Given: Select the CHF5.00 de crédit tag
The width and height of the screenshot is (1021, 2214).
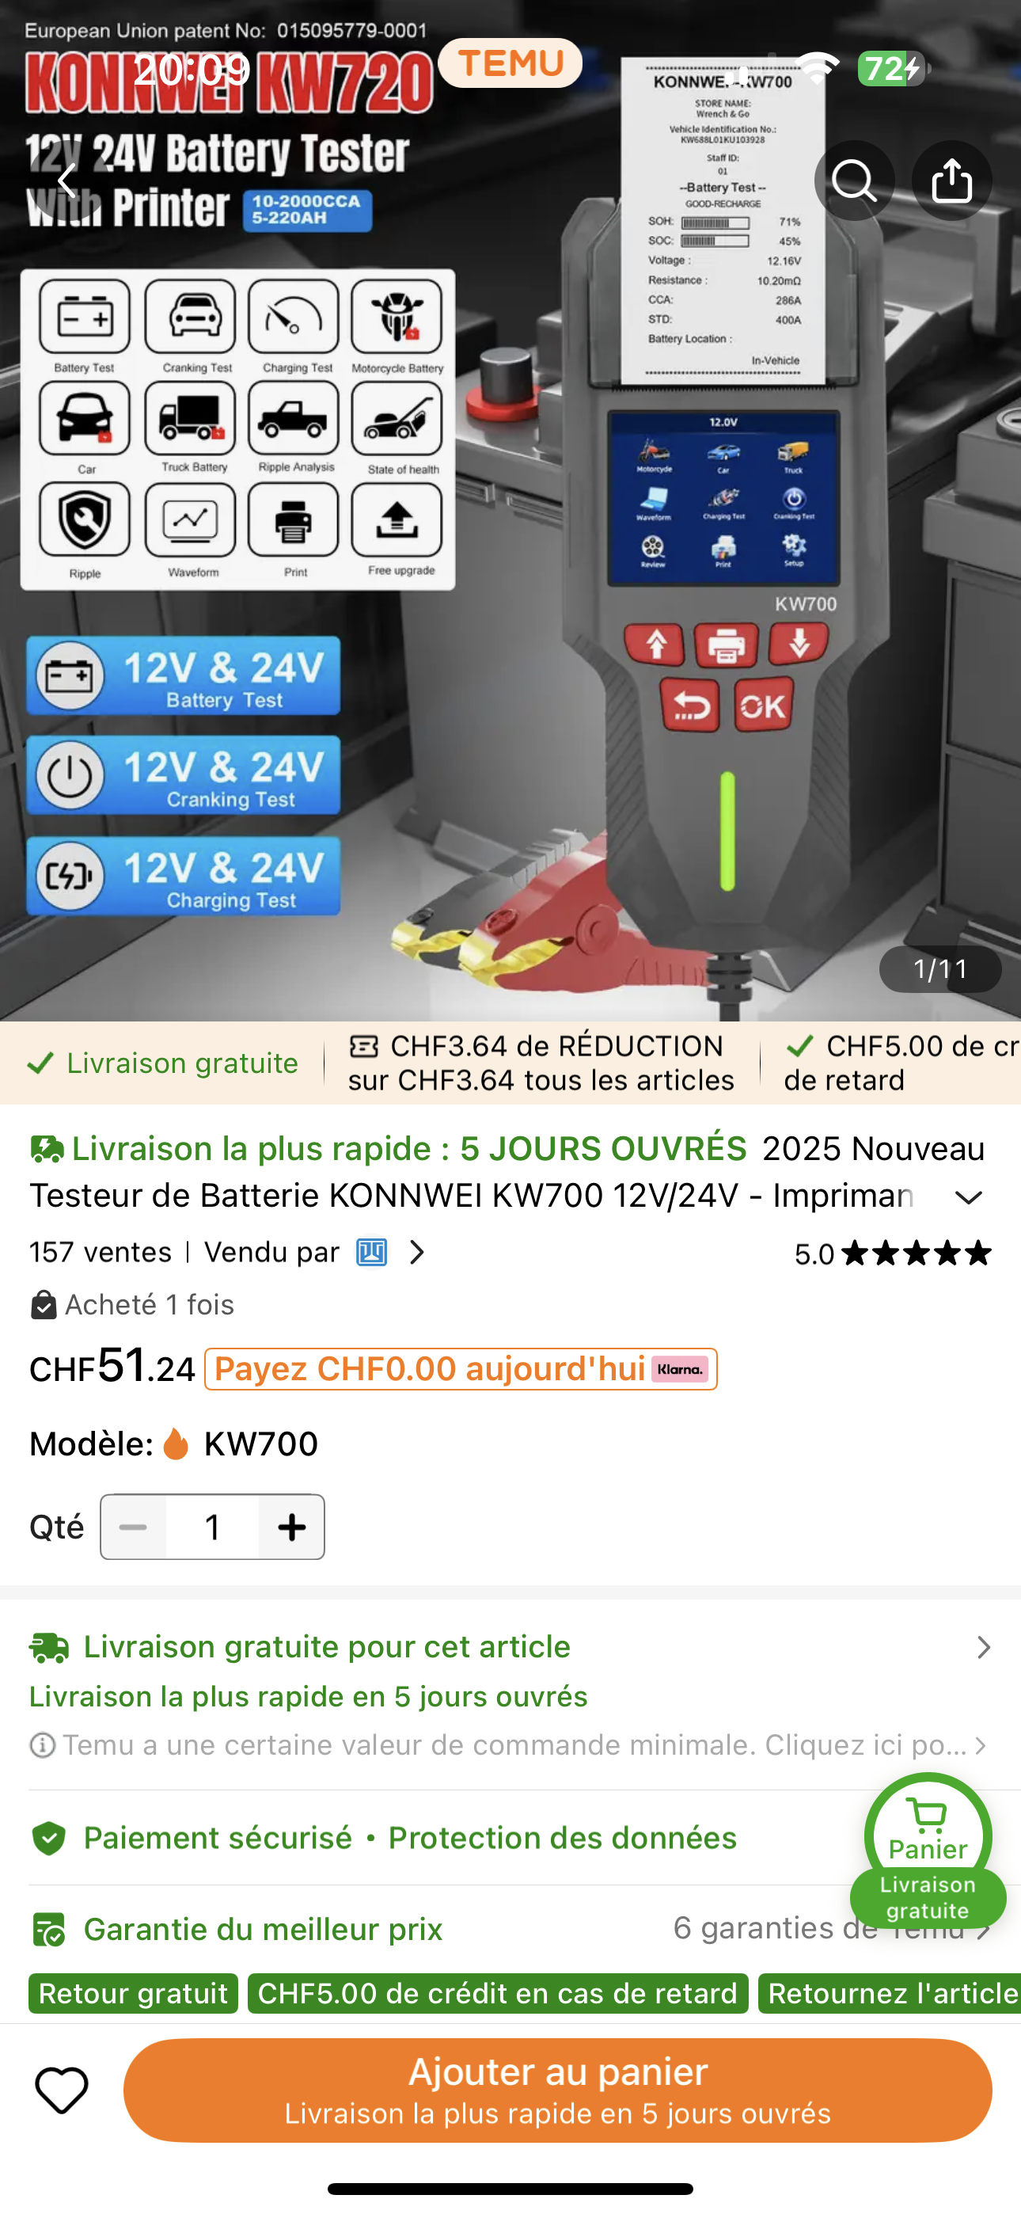Looking at the screenshot, I should pos(498,1993).
